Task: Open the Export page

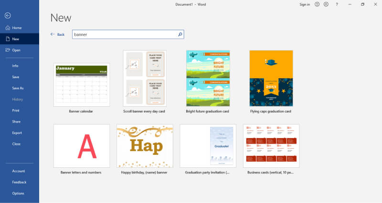Action: [17, 133]
